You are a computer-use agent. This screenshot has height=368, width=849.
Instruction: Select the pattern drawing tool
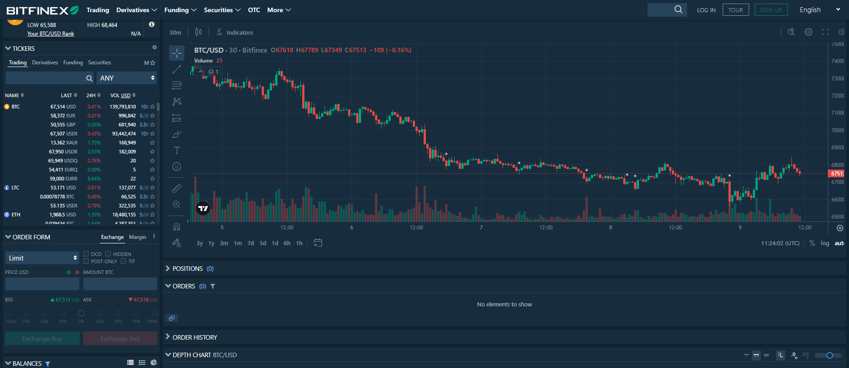(x=177, y=102)
